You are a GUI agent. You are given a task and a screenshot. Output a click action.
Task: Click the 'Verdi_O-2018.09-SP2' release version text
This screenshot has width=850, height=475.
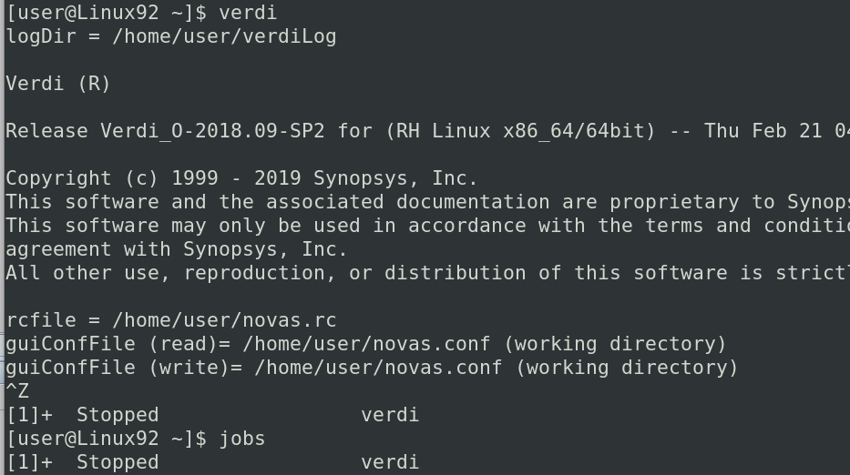[212, 131]
